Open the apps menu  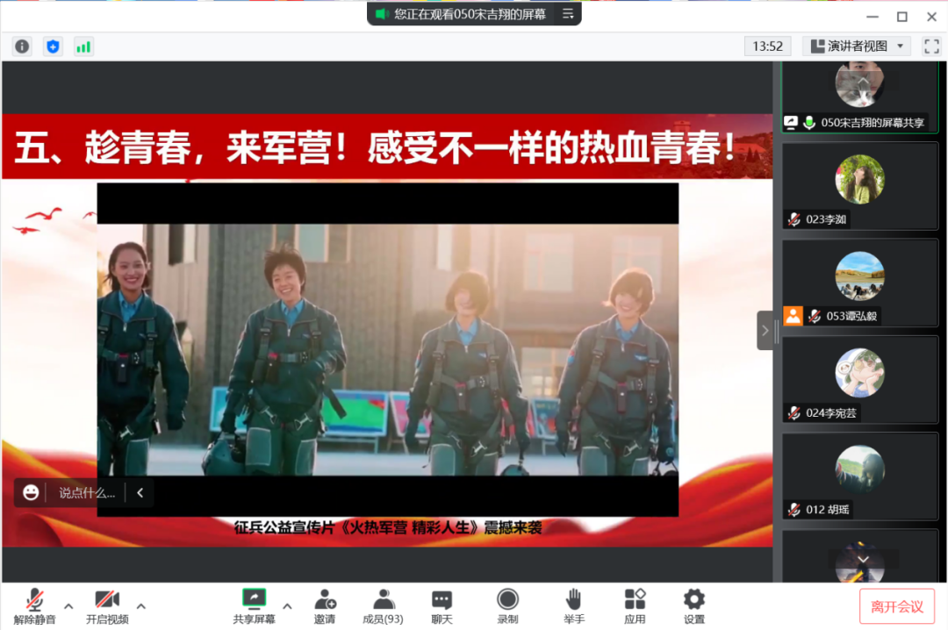[635, 605]
